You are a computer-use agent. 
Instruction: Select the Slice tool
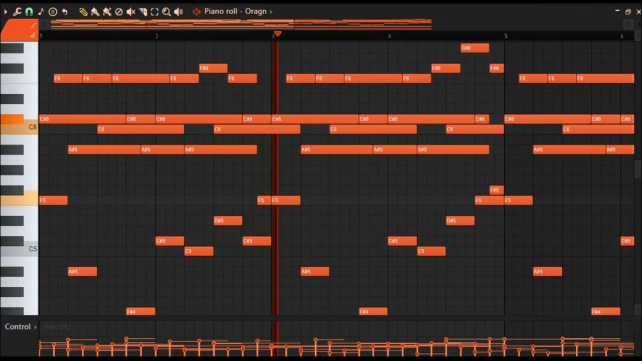click(x=143, y=12)
